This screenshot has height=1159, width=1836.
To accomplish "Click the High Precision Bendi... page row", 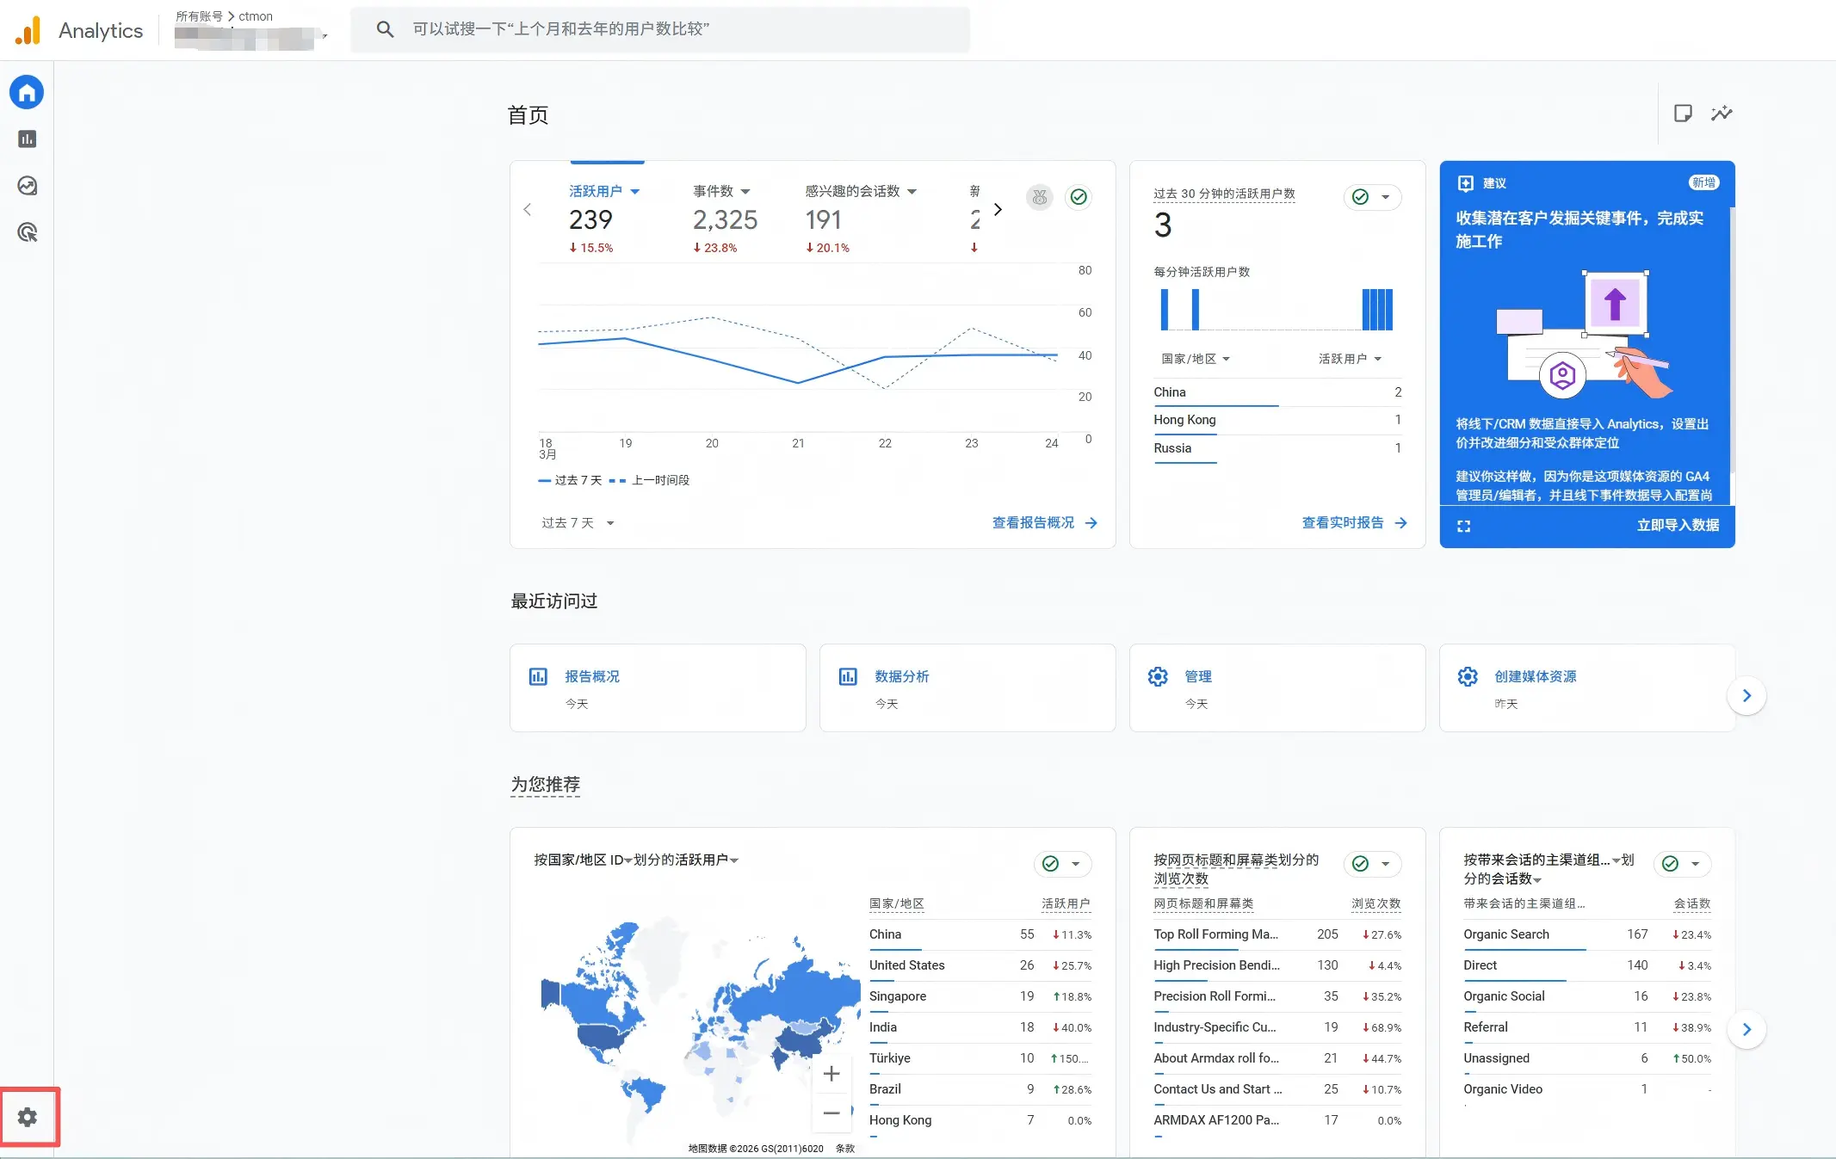I will (1277, 965).
